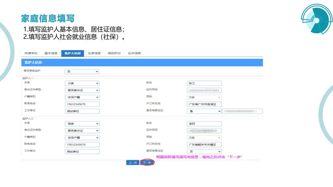Click the 监护人二 group label
The image size is (333, 187).
click(28, 119)
